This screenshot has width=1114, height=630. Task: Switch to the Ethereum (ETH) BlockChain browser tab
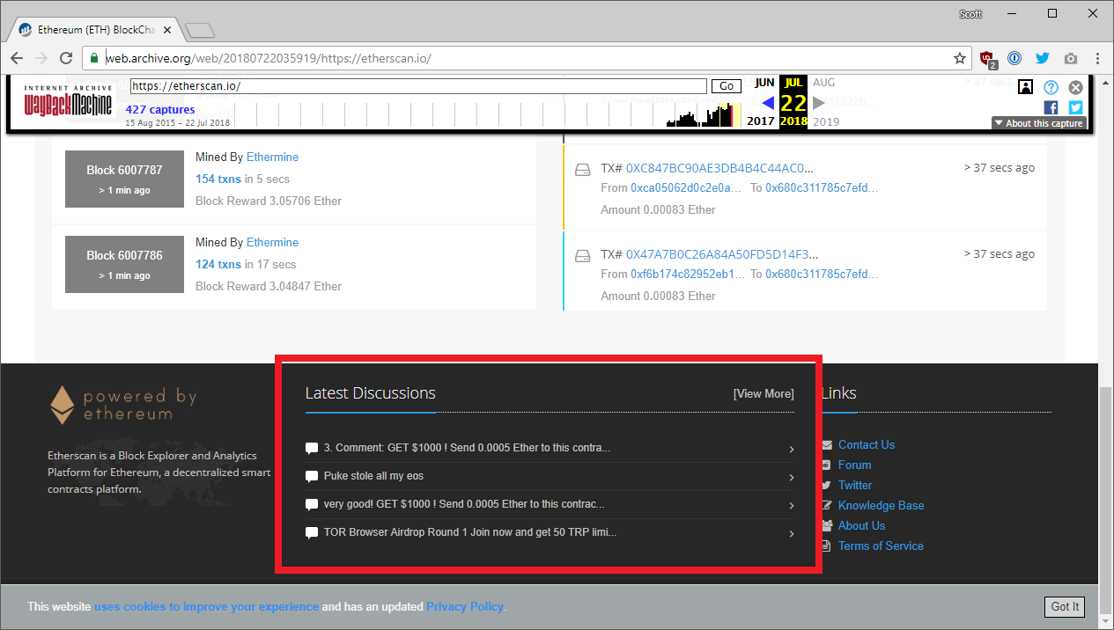pos(95,30)
